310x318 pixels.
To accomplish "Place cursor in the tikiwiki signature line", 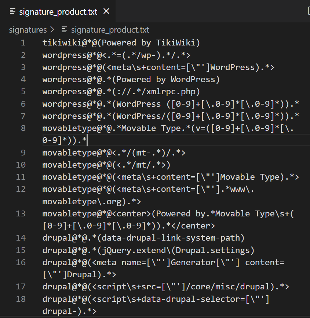I will [x=121, y=43].
